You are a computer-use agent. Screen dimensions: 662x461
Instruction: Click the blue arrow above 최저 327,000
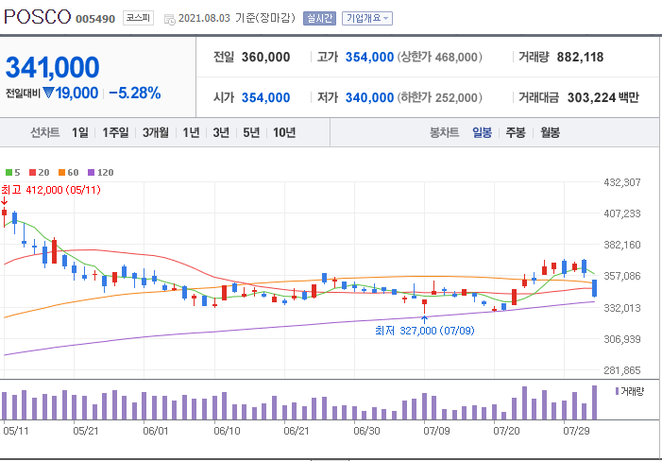pos(424,319)
